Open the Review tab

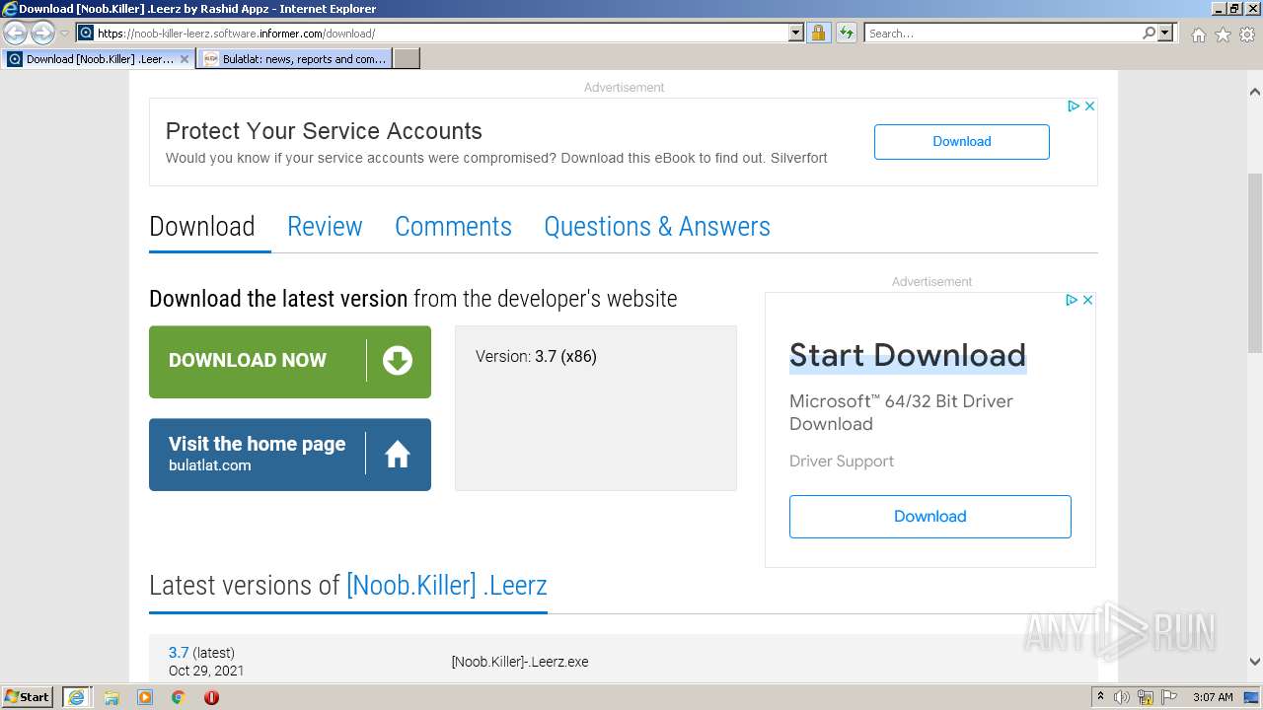coord(325,227)
